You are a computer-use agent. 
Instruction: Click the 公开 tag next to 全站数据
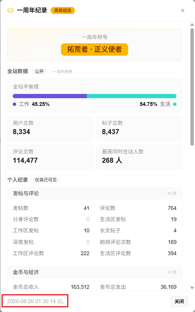pos(39,72)
